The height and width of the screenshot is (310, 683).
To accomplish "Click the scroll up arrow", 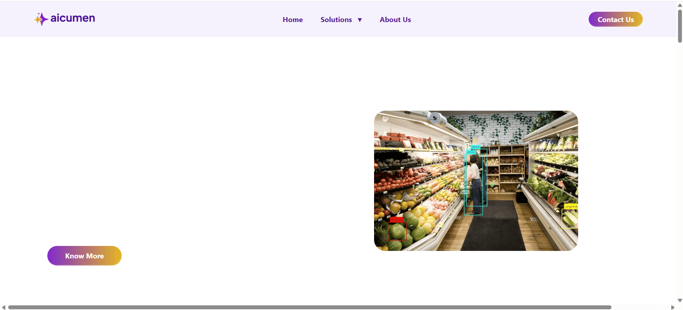I will click(x=680, y=5).
